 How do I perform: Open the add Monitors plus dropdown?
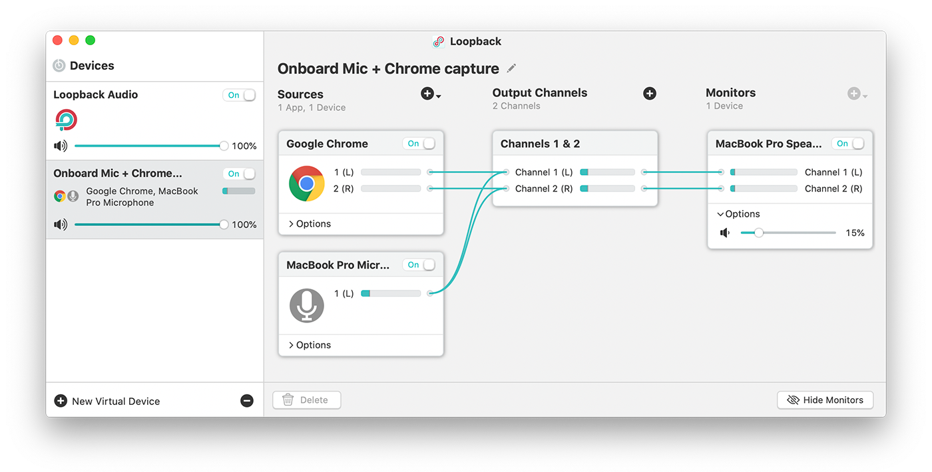point(857,94)
